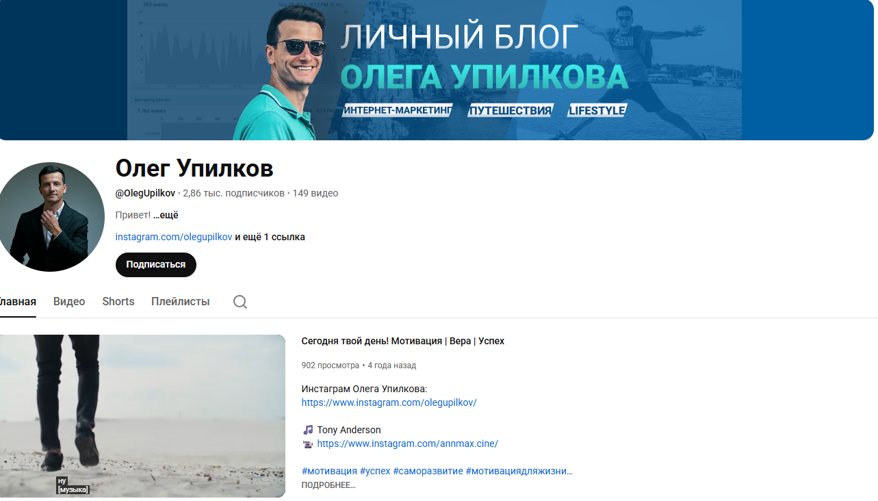Open video title Сегодня твой день! Мотивация
This screenshot has width=878, height=501.
click(x=403, y=341)
